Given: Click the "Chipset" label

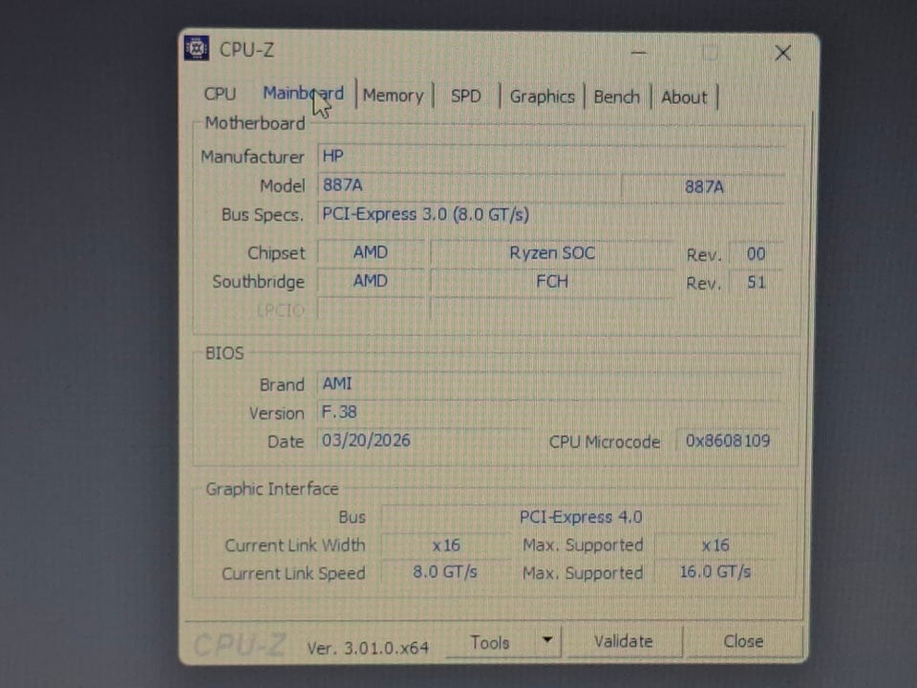Looking at the screenshot, I should click(x=276, y=252).
